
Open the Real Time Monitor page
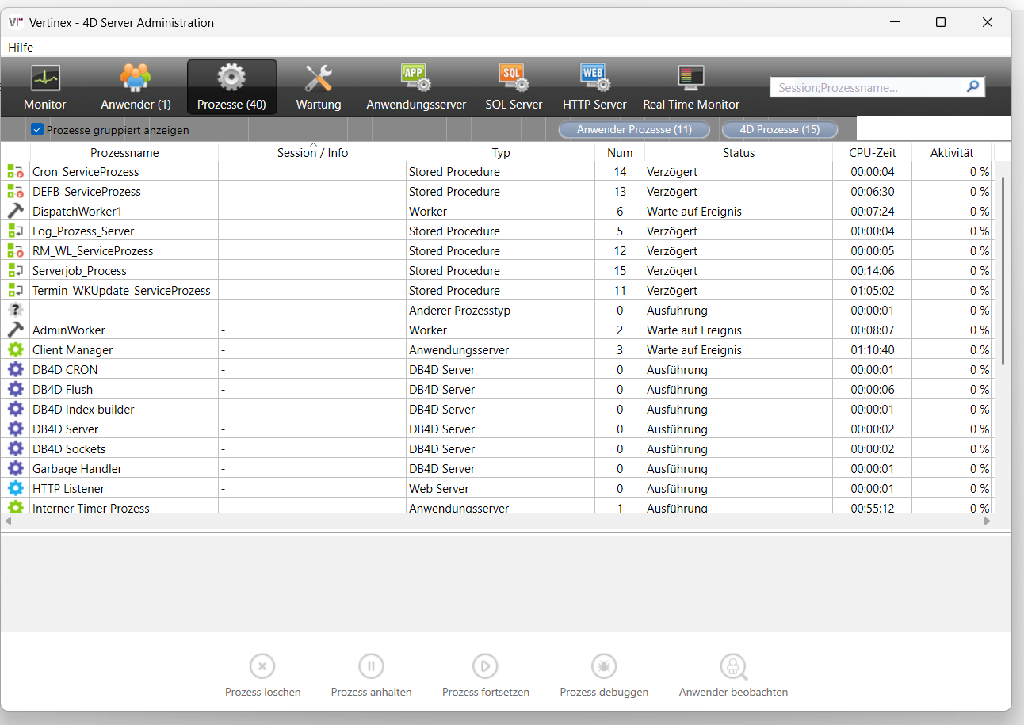tap(691, 79)
